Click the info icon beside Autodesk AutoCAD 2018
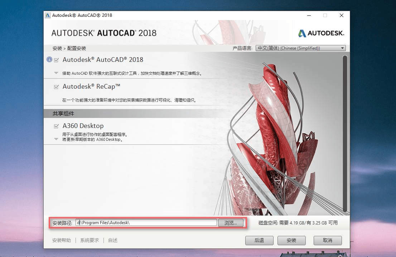This screenshot has height=257, width=396. [49, 59]
